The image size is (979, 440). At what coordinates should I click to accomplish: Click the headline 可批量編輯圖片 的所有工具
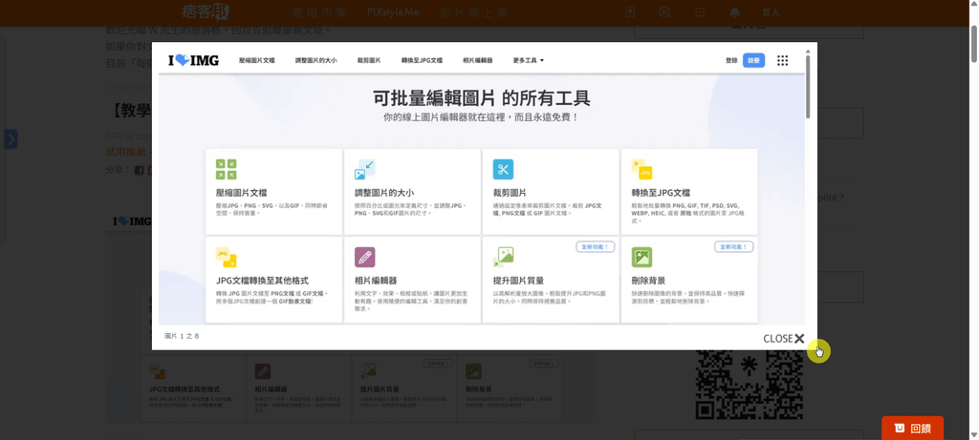click(482, 98)
